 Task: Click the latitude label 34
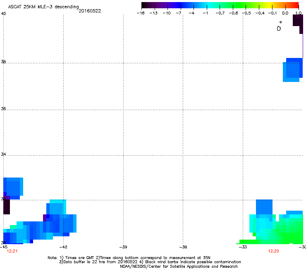pyautogui.click(x=3, y=154)
